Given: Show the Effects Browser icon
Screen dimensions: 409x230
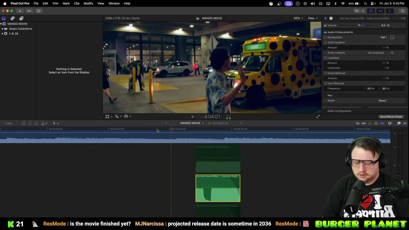Looking at the screenshot, I should click(x=399, y=123).
